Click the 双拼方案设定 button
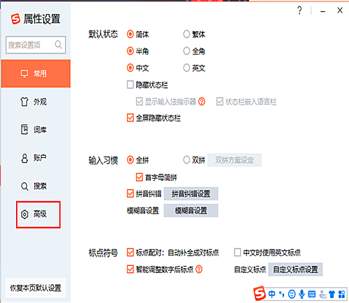Screen dimensions: 349x303 click(235, 160)
